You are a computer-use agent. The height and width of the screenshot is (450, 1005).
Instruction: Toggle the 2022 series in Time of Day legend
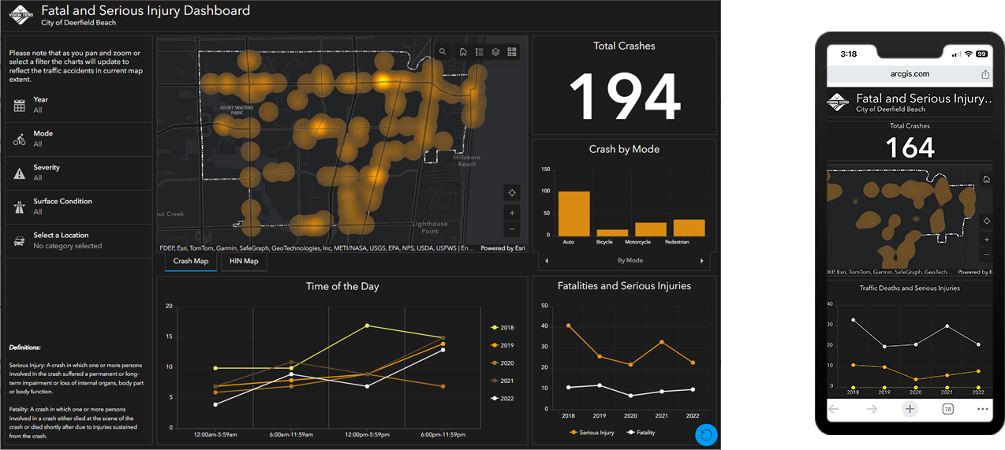(x=501, y=399)
